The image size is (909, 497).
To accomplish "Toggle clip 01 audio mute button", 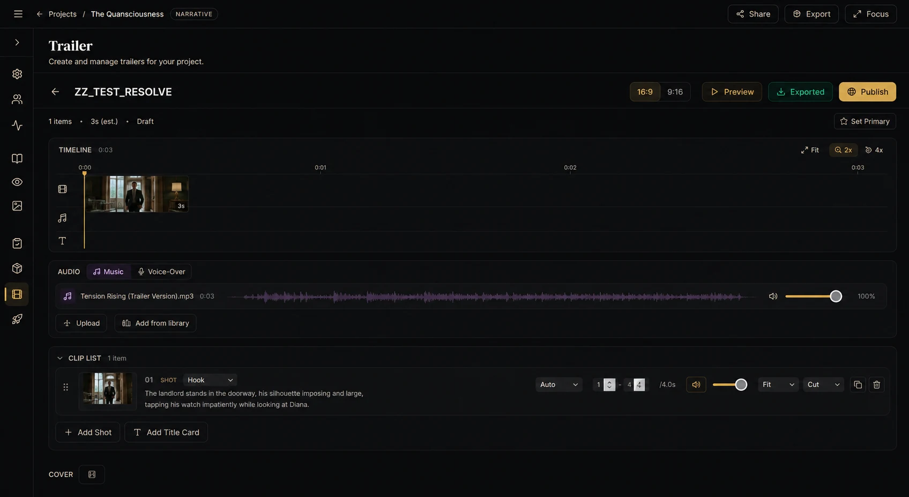I will click(696, 385).
